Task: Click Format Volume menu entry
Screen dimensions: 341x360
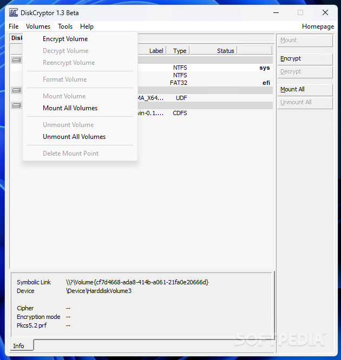Action: 80,79
